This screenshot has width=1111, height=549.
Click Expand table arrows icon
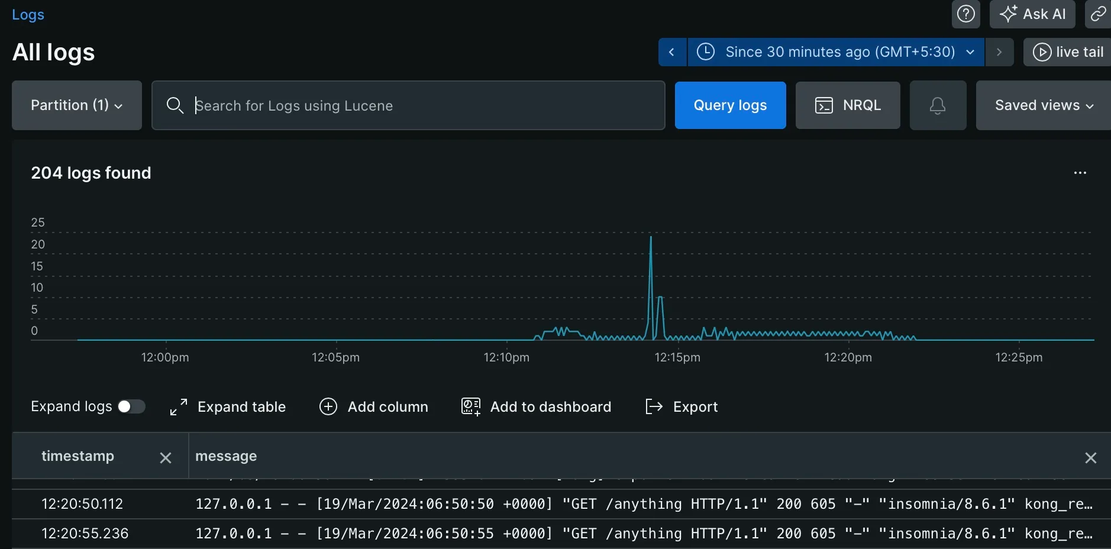(178, 407)
